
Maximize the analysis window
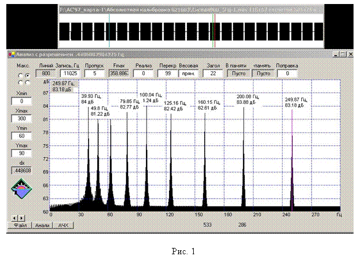tap(343, 55)
